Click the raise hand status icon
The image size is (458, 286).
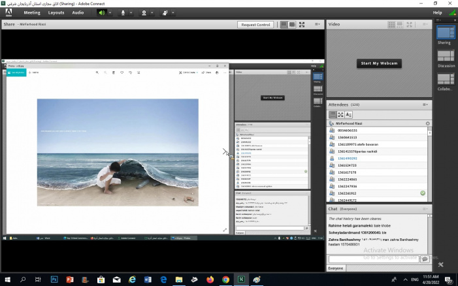(x=165, y=12)
